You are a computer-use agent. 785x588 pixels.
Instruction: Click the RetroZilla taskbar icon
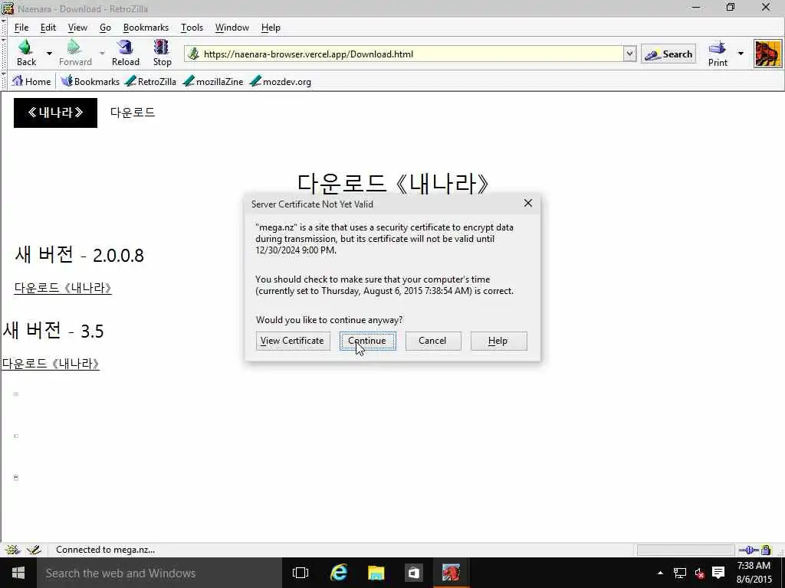pos(451,573)
